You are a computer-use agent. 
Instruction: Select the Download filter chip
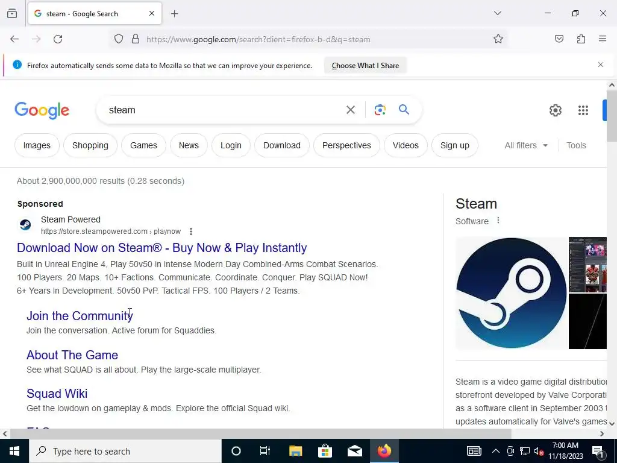coord(282,145)
